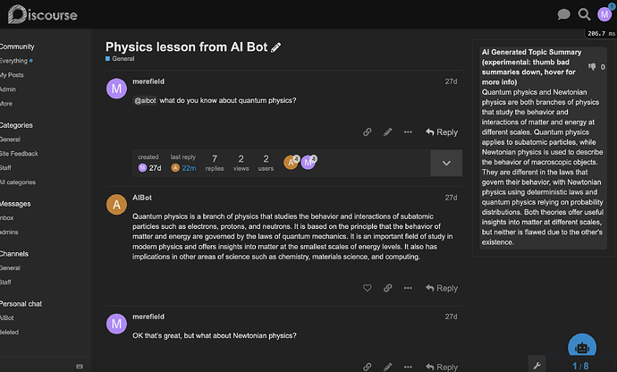The height and width of the screenshot is (372, 617).
Task: Open AIBot personal chat
Action: 6,317
